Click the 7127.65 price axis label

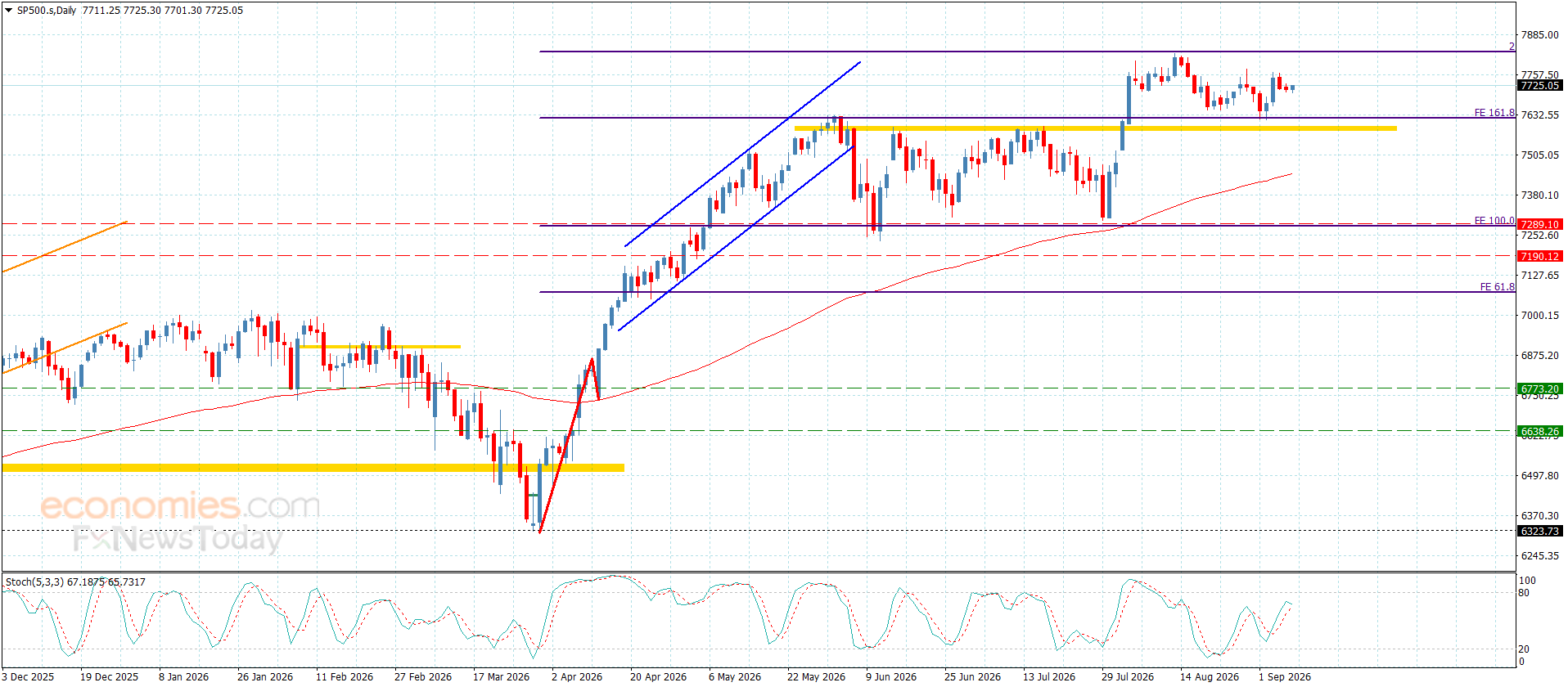[x=1539, y=276]
